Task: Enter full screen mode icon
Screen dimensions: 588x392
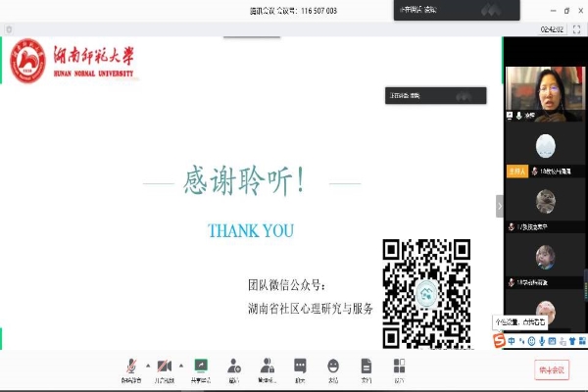Action: (x=576, y=29)
